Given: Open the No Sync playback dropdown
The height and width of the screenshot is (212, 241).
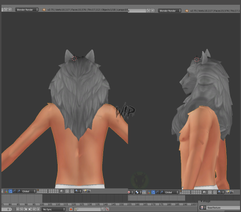Looking at the screenshot, I should 53,209.
